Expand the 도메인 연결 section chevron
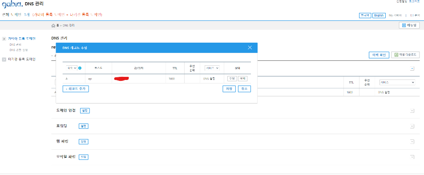Image resolution: width=424 pixels, height=175 pixels. coord(412,111)
